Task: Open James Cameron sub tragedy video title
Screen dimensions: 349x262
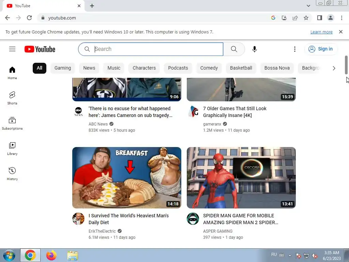Action: coord(131,112)
